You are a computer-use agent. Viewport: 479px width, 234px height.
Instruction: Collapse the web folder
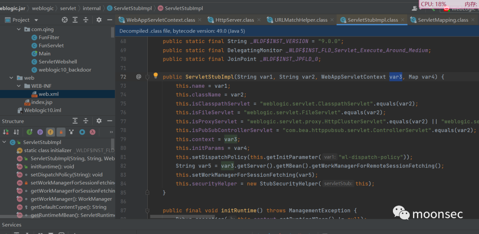pos(11,78)
